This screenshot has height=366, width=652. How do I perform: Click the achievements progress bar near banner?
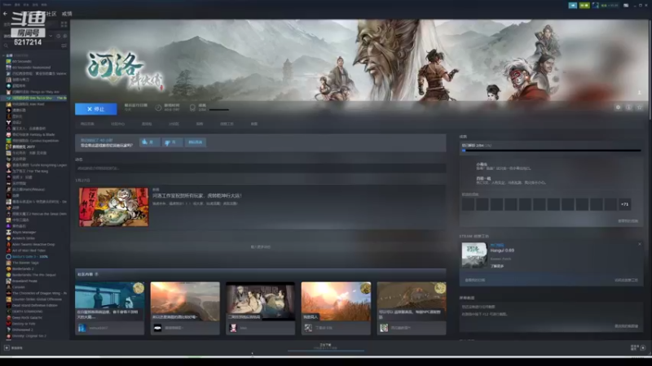[218, 110]
